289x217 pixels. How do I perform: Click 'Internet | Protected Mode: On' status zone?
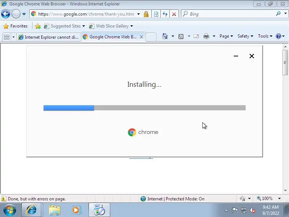click(x=172, y=199)
